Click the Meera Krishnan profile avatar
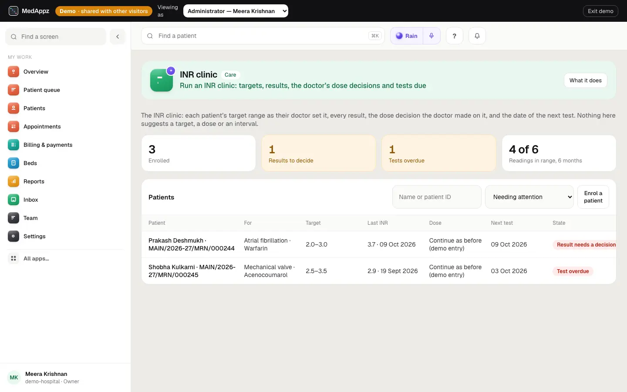This screenshot has height=392, width=627. click(x=14, y=378)
